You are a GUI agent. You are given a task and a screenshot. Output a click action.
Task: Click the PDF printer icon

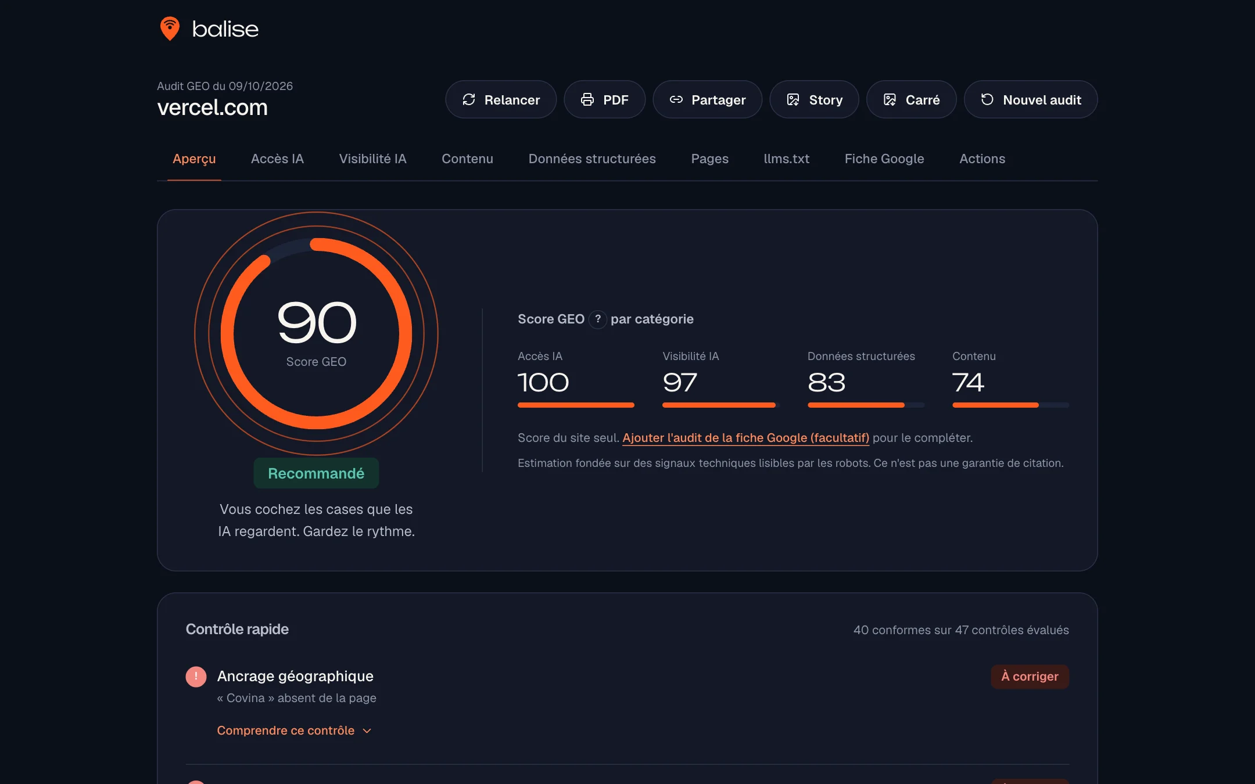pos(587,100)
